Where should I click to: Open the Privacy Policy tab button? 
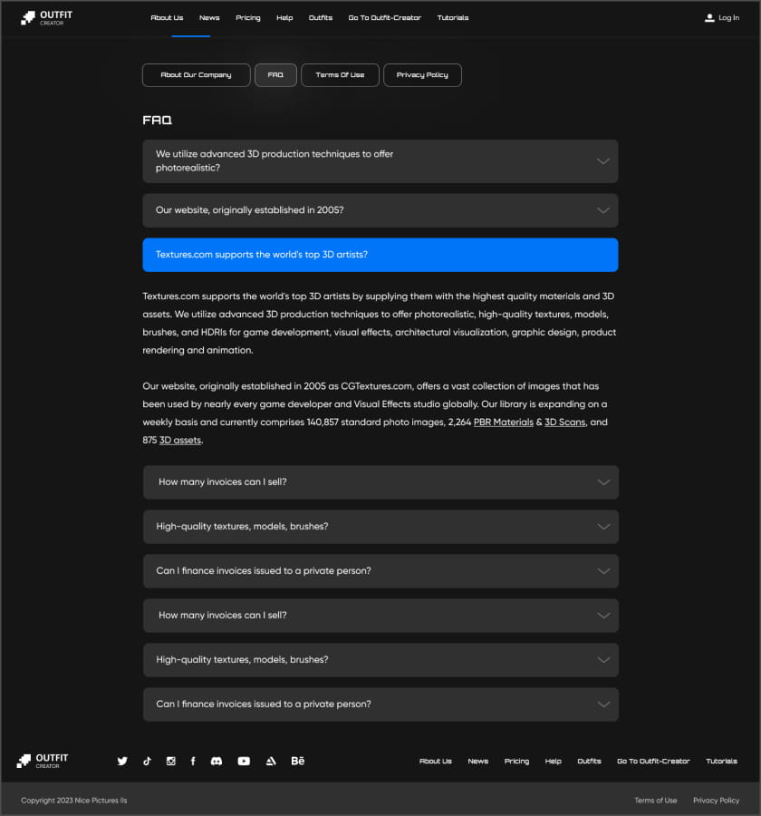click(422, 75)
